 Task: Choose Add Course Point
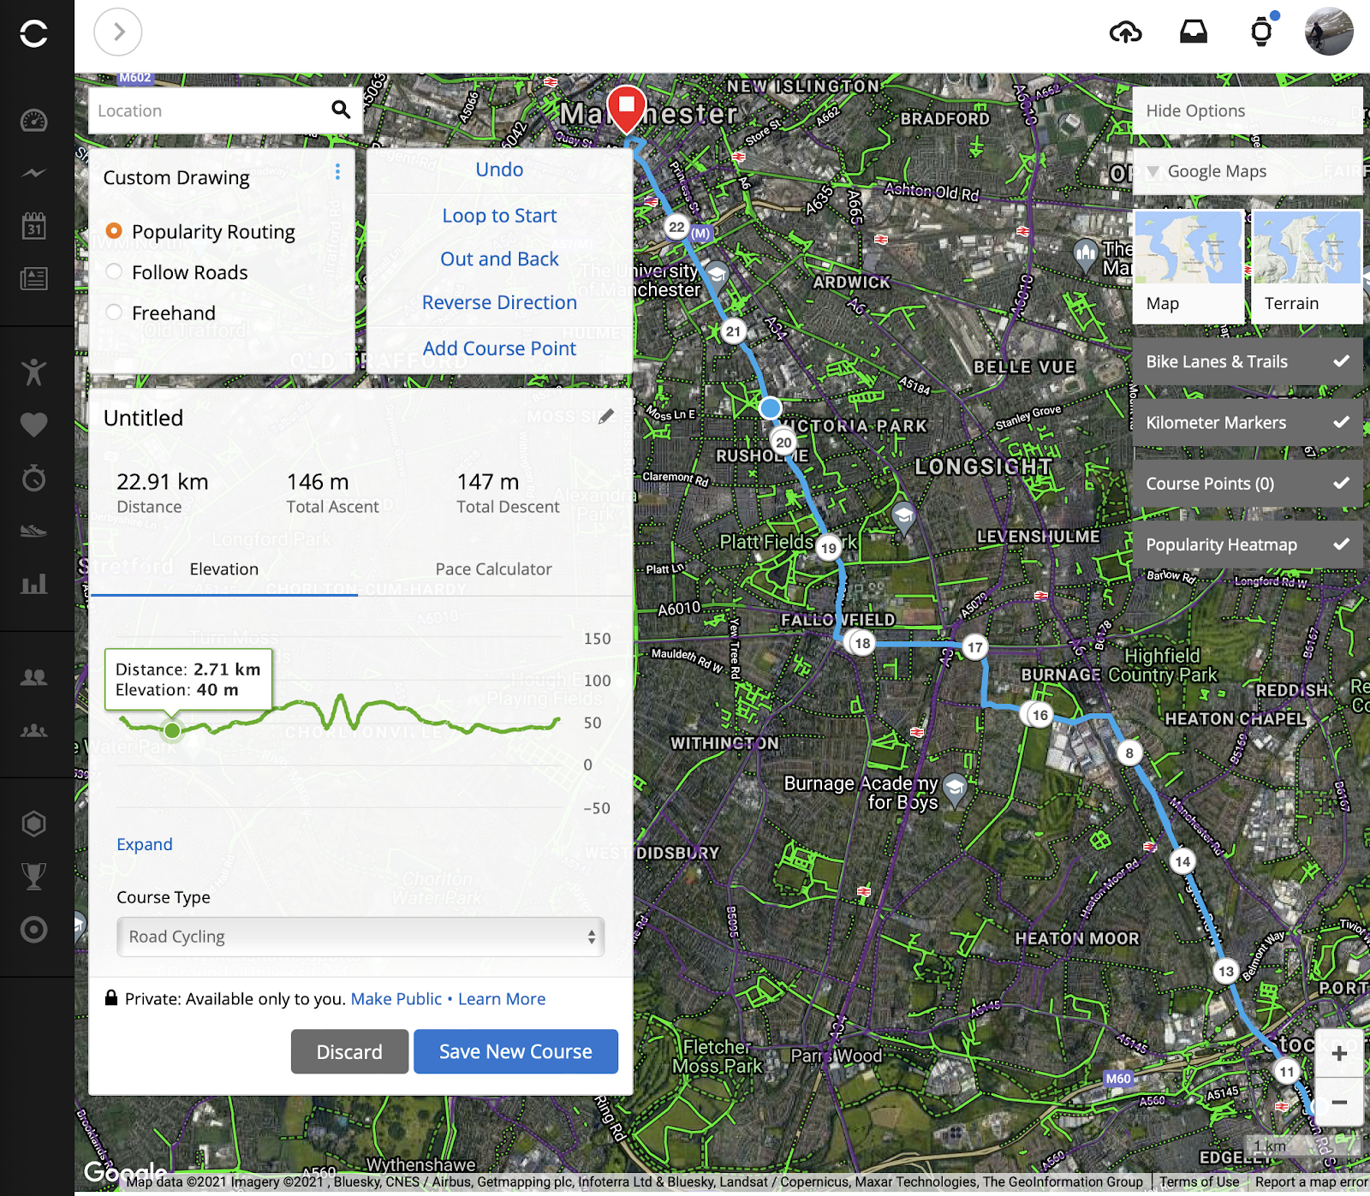[500, 348]
